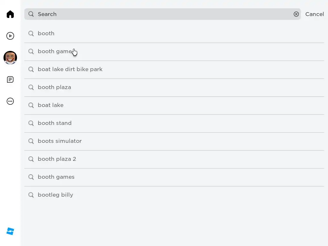Select the 'boat lake' suggestion

point(51,105)
